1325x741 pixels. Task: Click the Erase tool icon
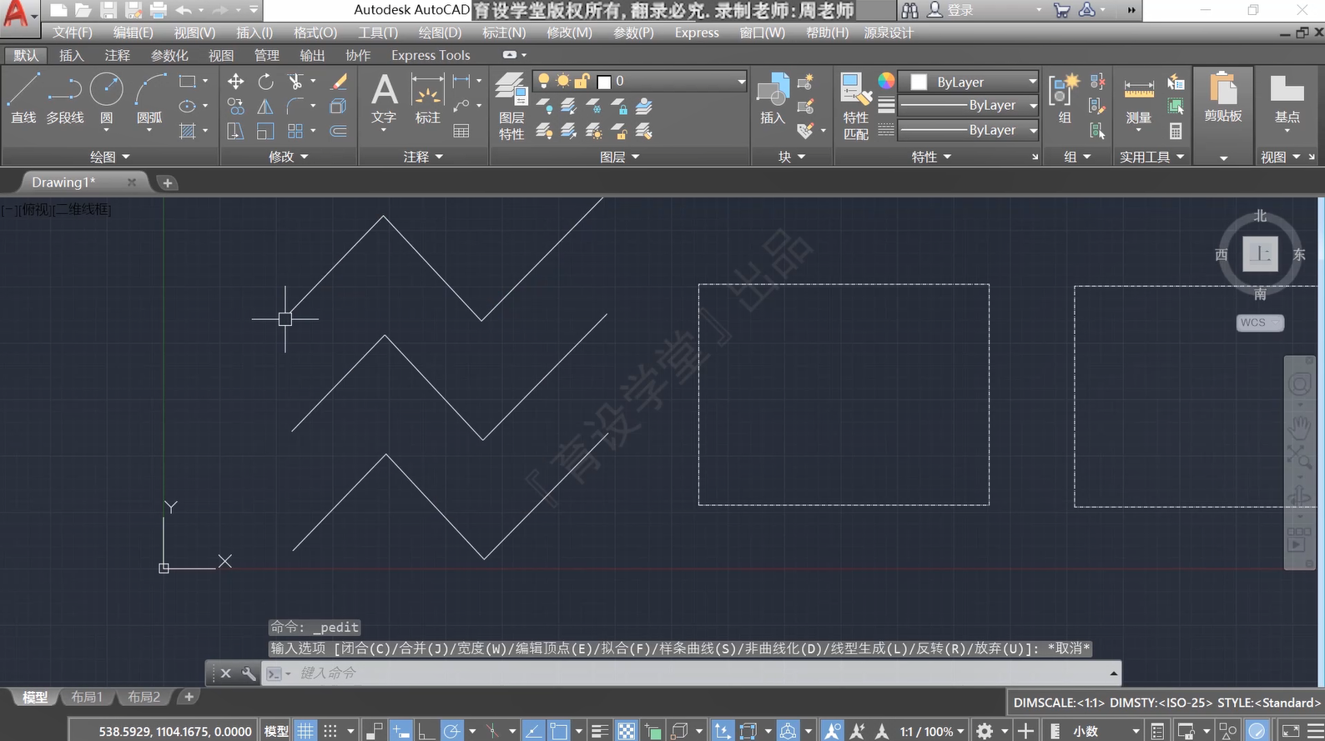(339, 82)
